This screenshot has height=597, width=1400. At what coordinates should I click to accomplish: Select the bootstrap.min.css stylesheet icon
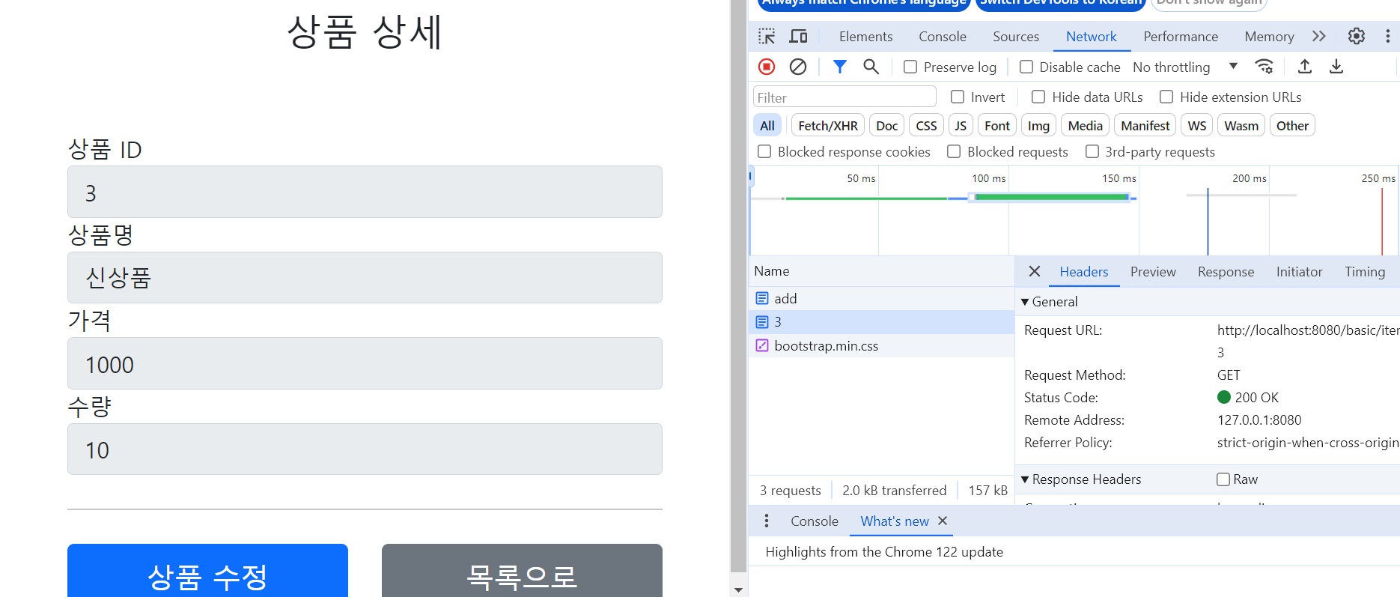coord(762,345)
